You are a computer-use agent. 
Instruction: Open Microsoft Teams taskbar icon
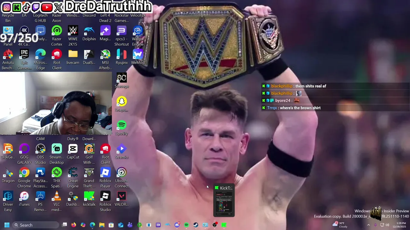coord(130,225)
